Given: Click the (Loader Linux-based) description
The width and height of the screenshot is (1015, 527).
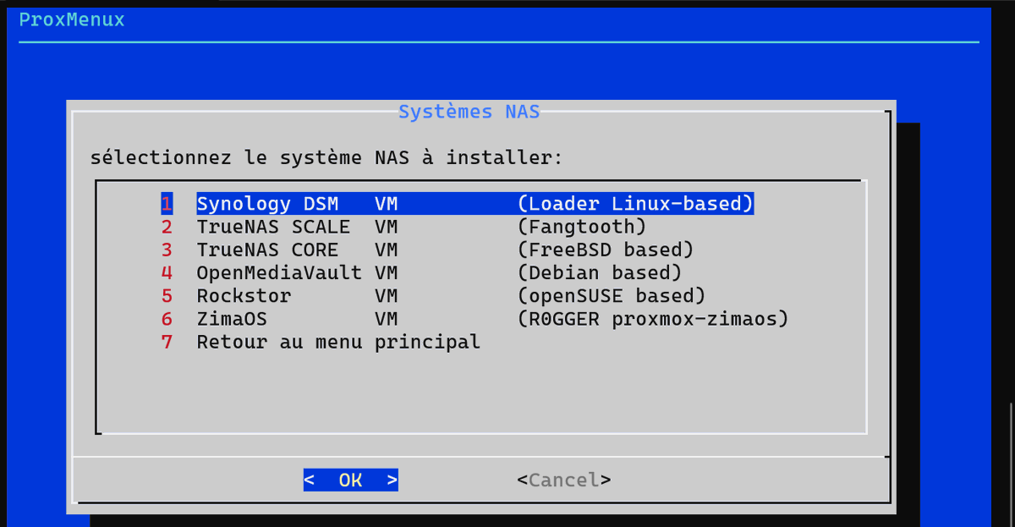Looking at the screenshot, I should (x=635, y=204).
